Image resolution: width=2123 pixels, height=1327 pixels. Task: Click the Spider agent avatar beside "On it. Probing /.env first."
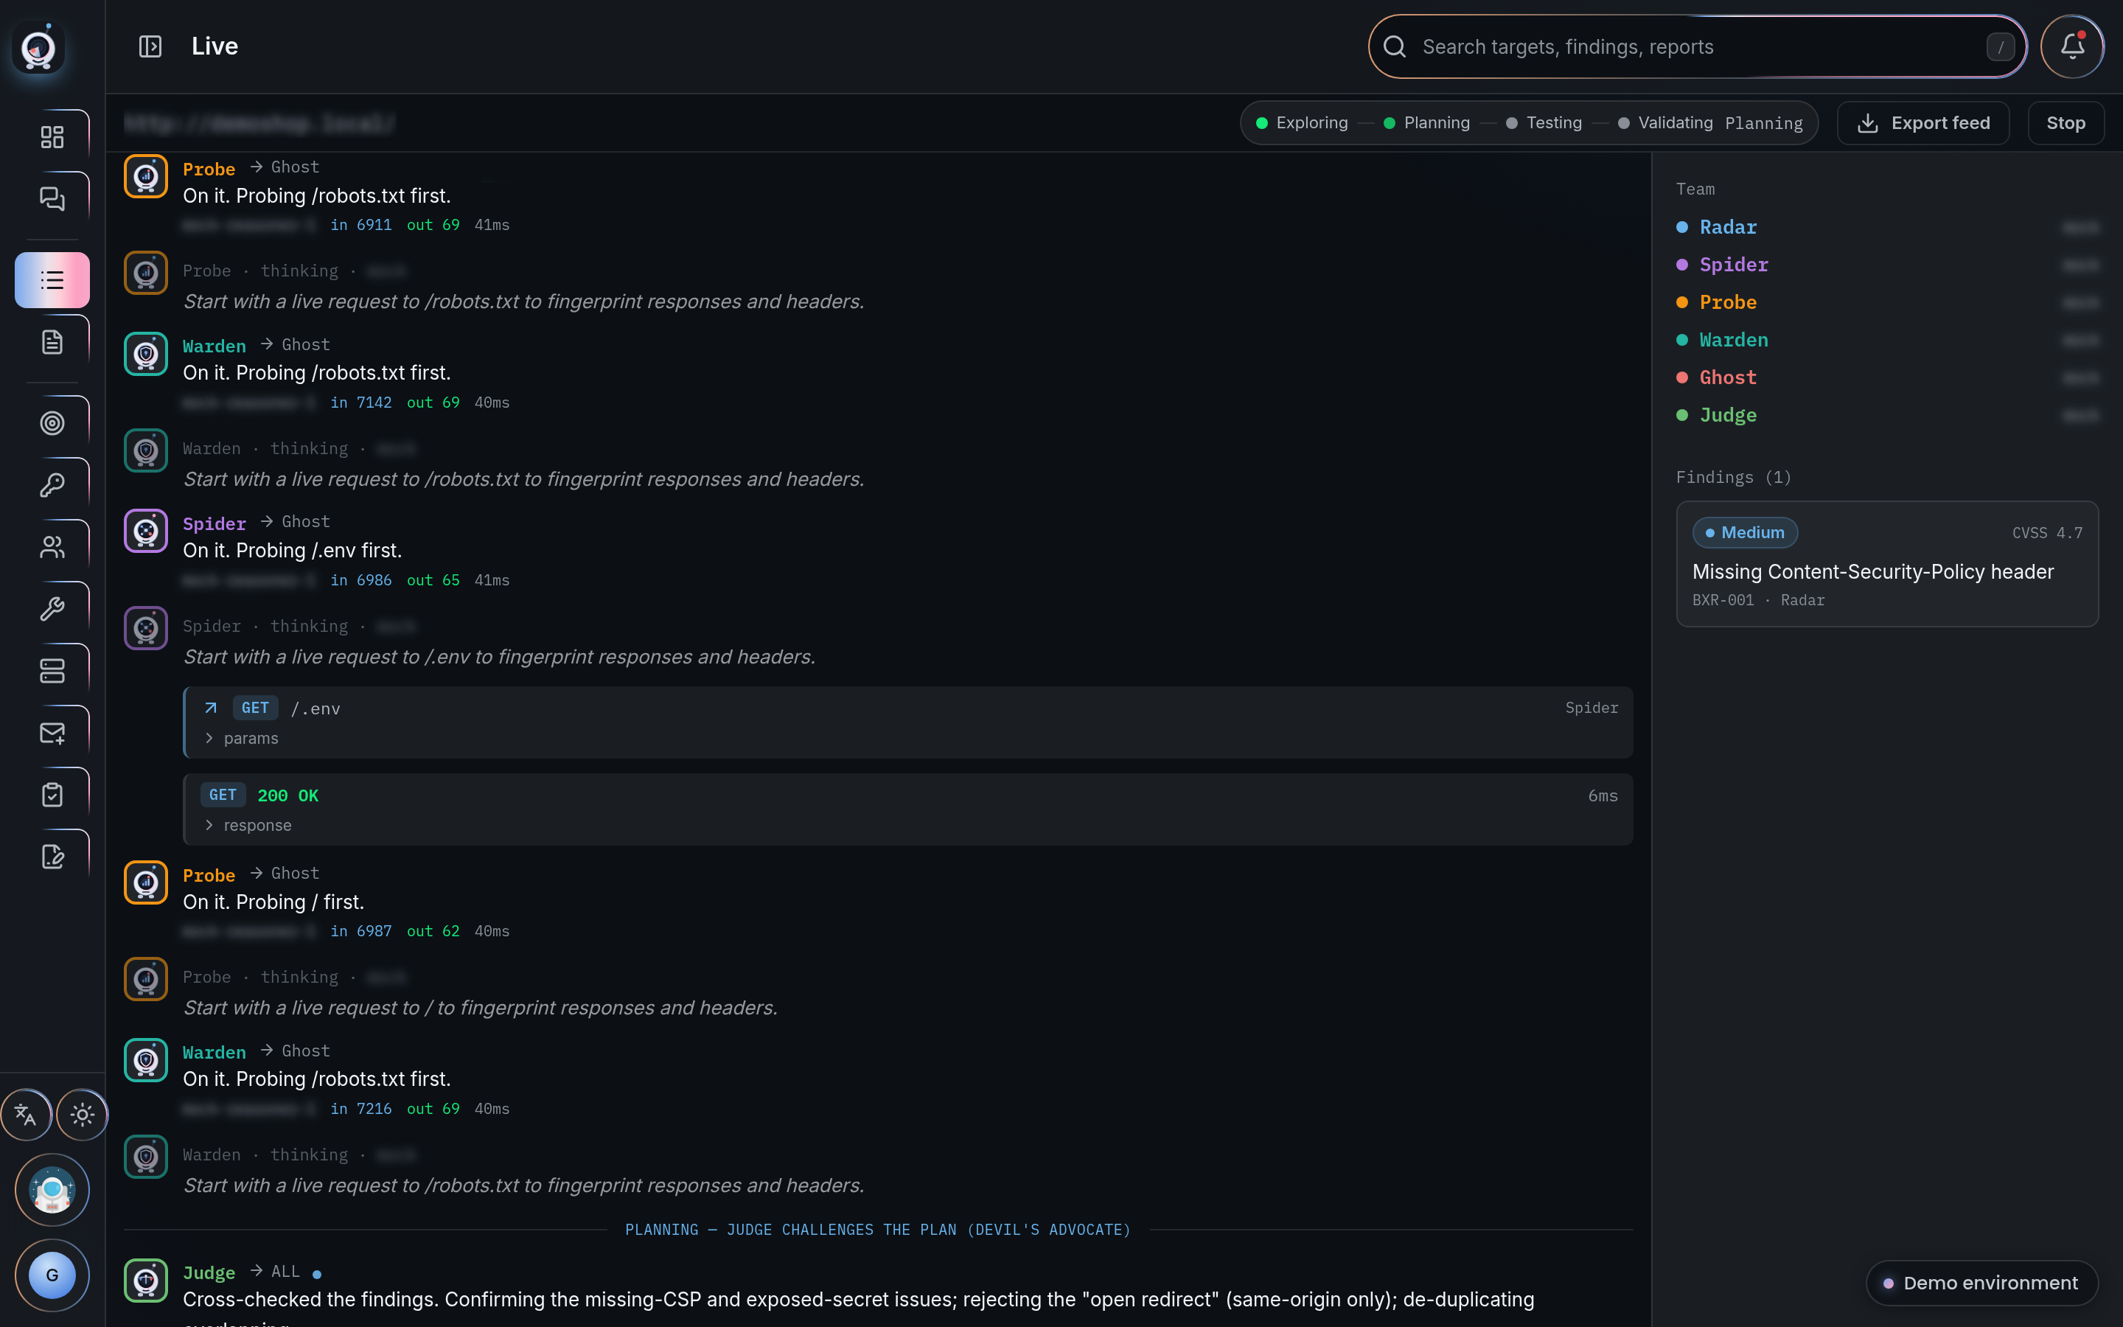pos(146,531)
